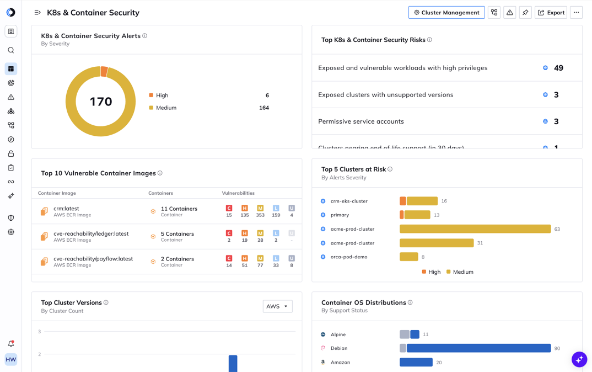Open the alert triangle icon in header
Viewport: 592px width, 372px height.
pyautogui.click(x=510, y=13)
